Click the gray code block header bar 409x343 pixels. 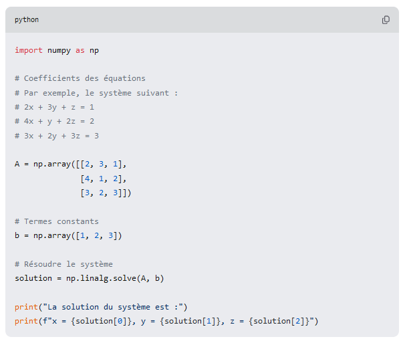tap(200, 20)
